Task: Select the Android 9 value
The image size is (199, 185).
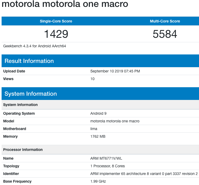Action: coord(99,113)
